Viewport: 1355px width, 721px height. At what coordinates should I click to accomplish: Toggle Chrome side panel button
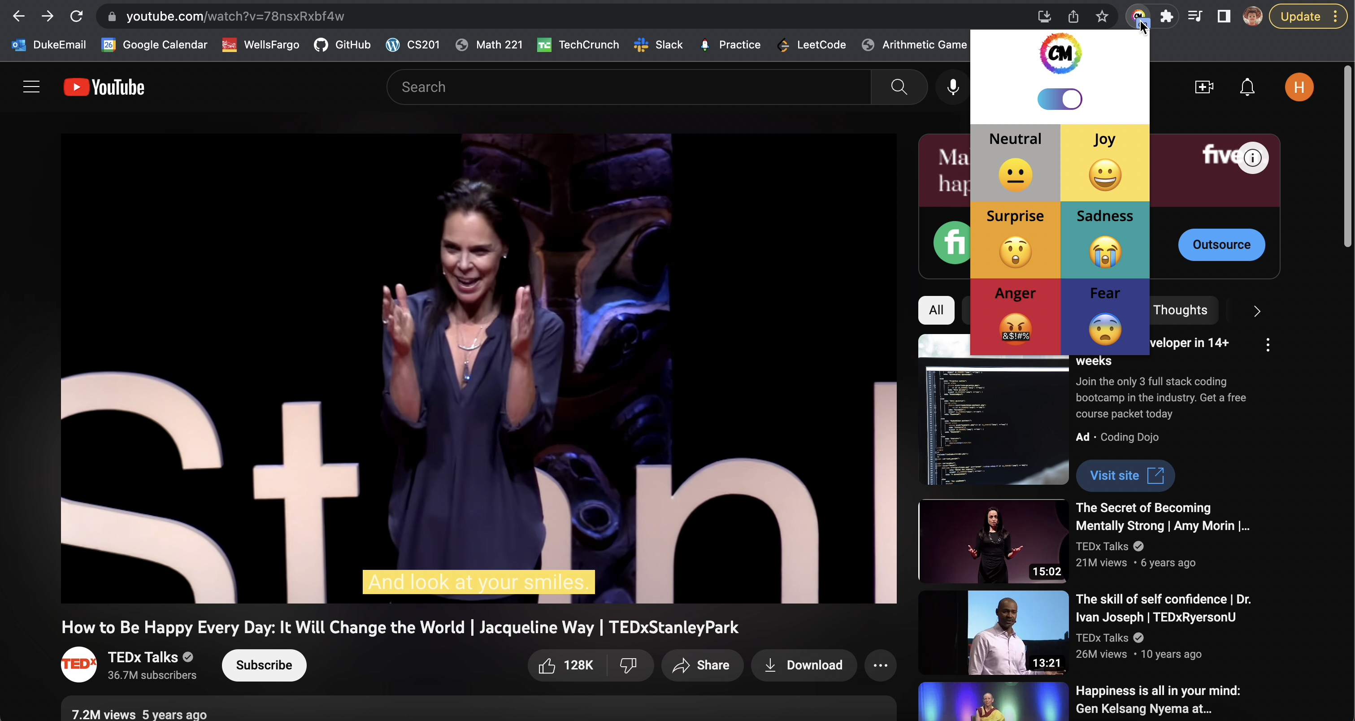coord(1224,16)
